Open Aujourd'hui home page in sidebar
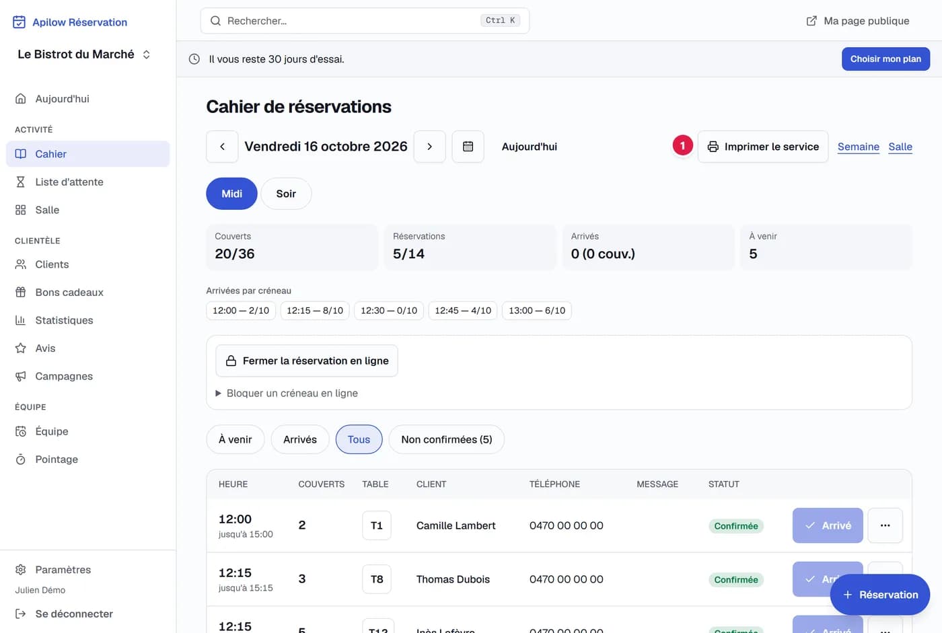This screenshot has height=633, width=942. coord(87,99)
